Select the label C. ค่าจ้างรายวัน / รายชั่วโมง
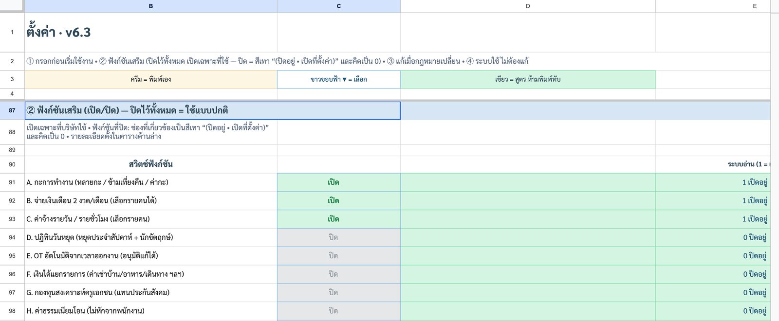Viewport: 779px width, 321px height. click(88, 219)
